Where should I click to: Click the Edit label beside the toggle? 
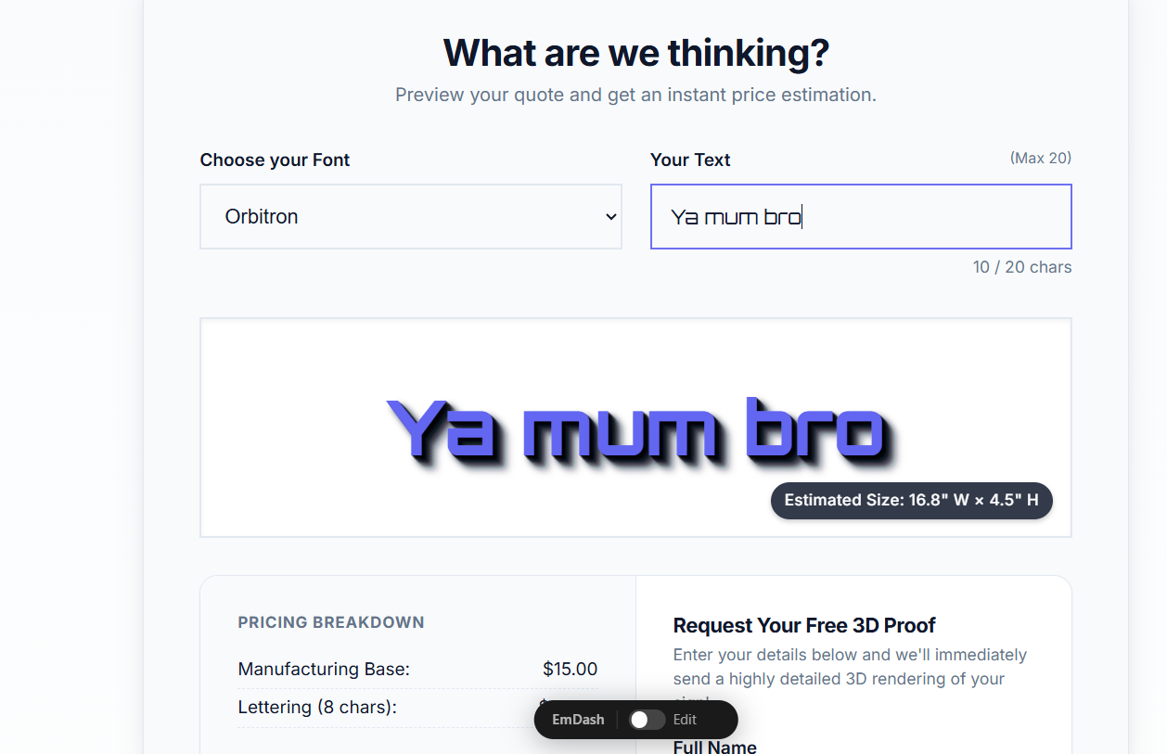(685, 720)
